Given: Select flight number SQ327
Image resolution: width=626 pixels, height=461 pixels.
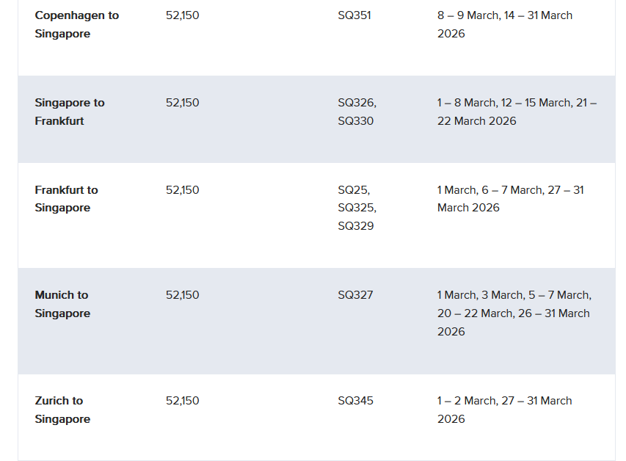Looking at the screenshot, I should pos(355,295).
